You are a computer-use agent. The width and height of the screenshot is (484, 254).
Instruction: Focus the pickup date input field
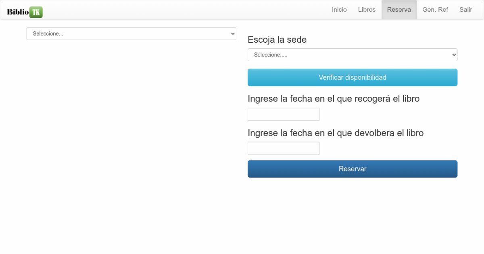(284, 114)
